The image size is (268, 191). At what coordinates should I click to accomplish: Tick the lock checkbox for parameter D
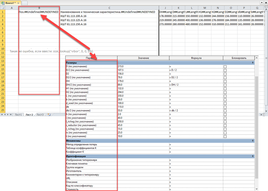225,67
